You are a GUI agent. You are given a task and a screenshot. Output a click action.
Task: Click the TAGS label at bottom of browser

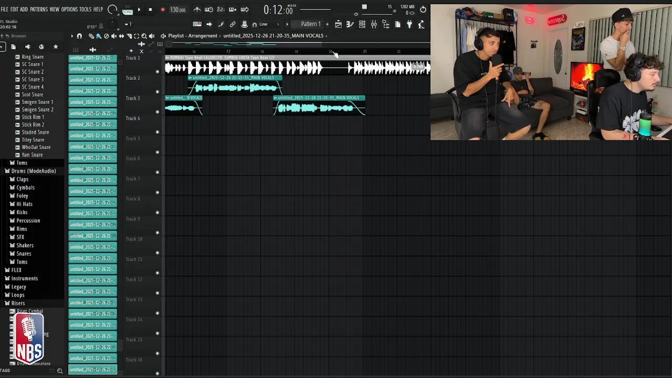pyautogui.click(x=5, y=371)
